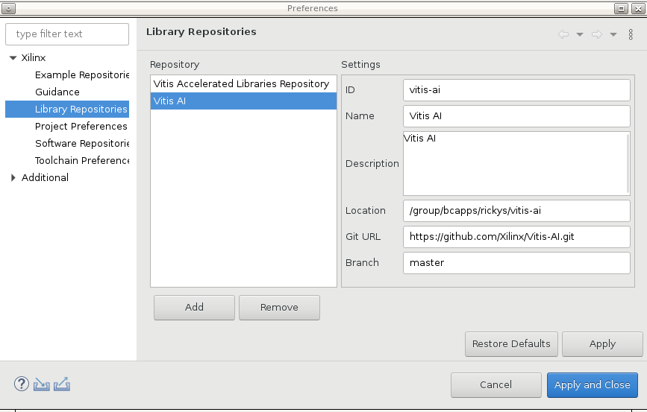Collapse the Xilinx tree node
Viewport: 647px width, 412px height.
tap(13, 58)
